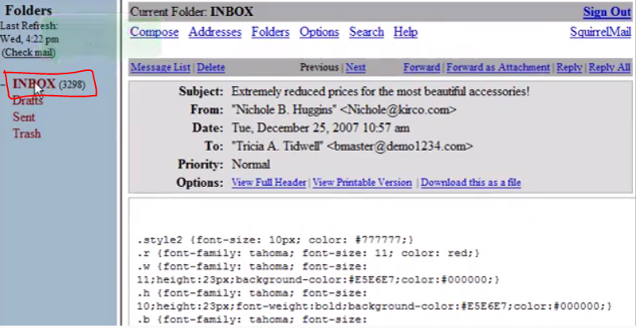Image resolution: width=636 pixels, height=328 pixels.
Task: Click the recipient bmaster@demo1234.com
Action: pyautogui.click(x=399, y=146)
